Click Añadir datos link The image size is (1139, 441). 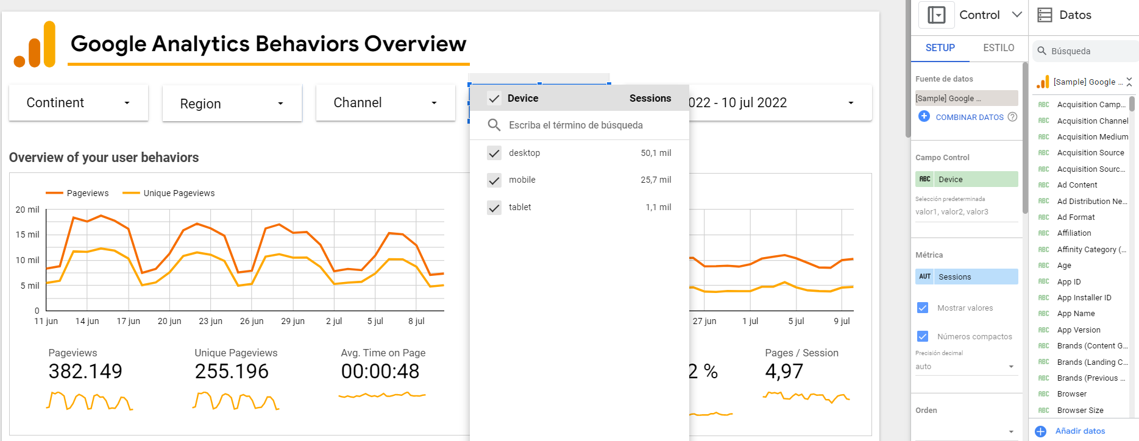click(1080, 431)
